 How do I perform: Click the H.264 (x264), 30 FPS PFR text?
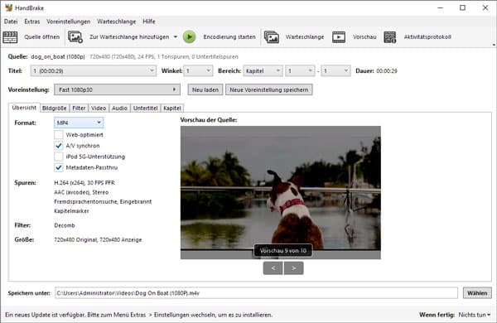point(84,183)
